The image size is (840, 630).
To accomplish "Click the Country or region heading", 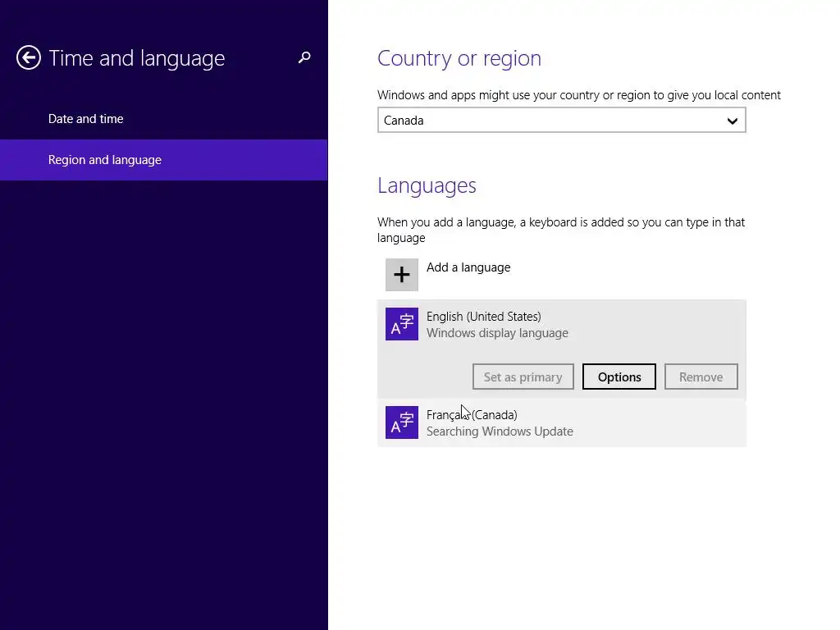I will point(459,58).
